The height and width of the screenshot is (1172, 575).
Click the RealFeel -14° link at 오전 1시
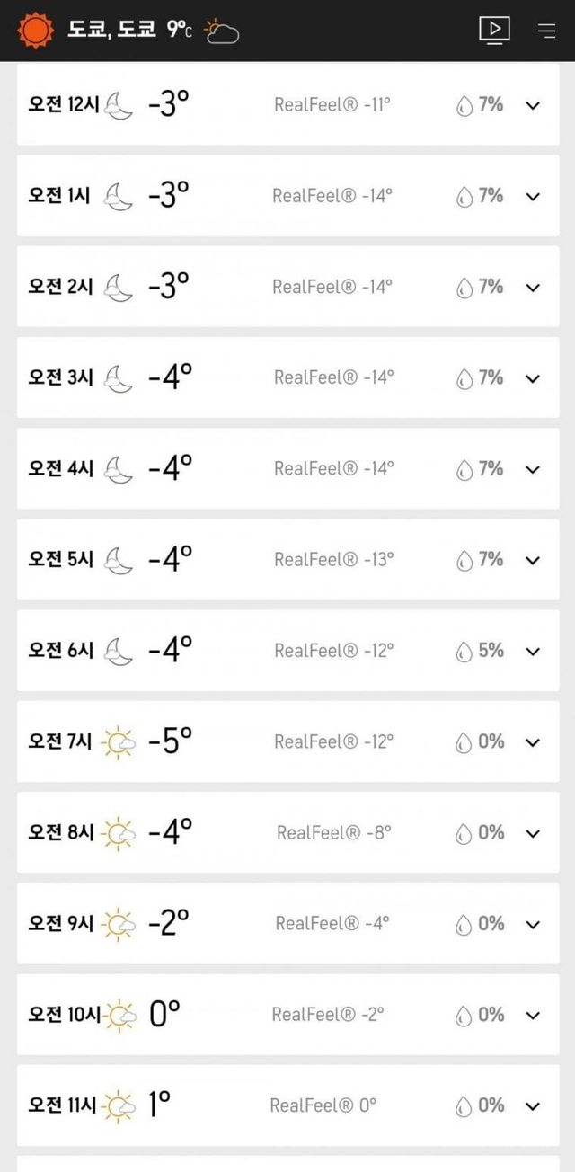332,195
